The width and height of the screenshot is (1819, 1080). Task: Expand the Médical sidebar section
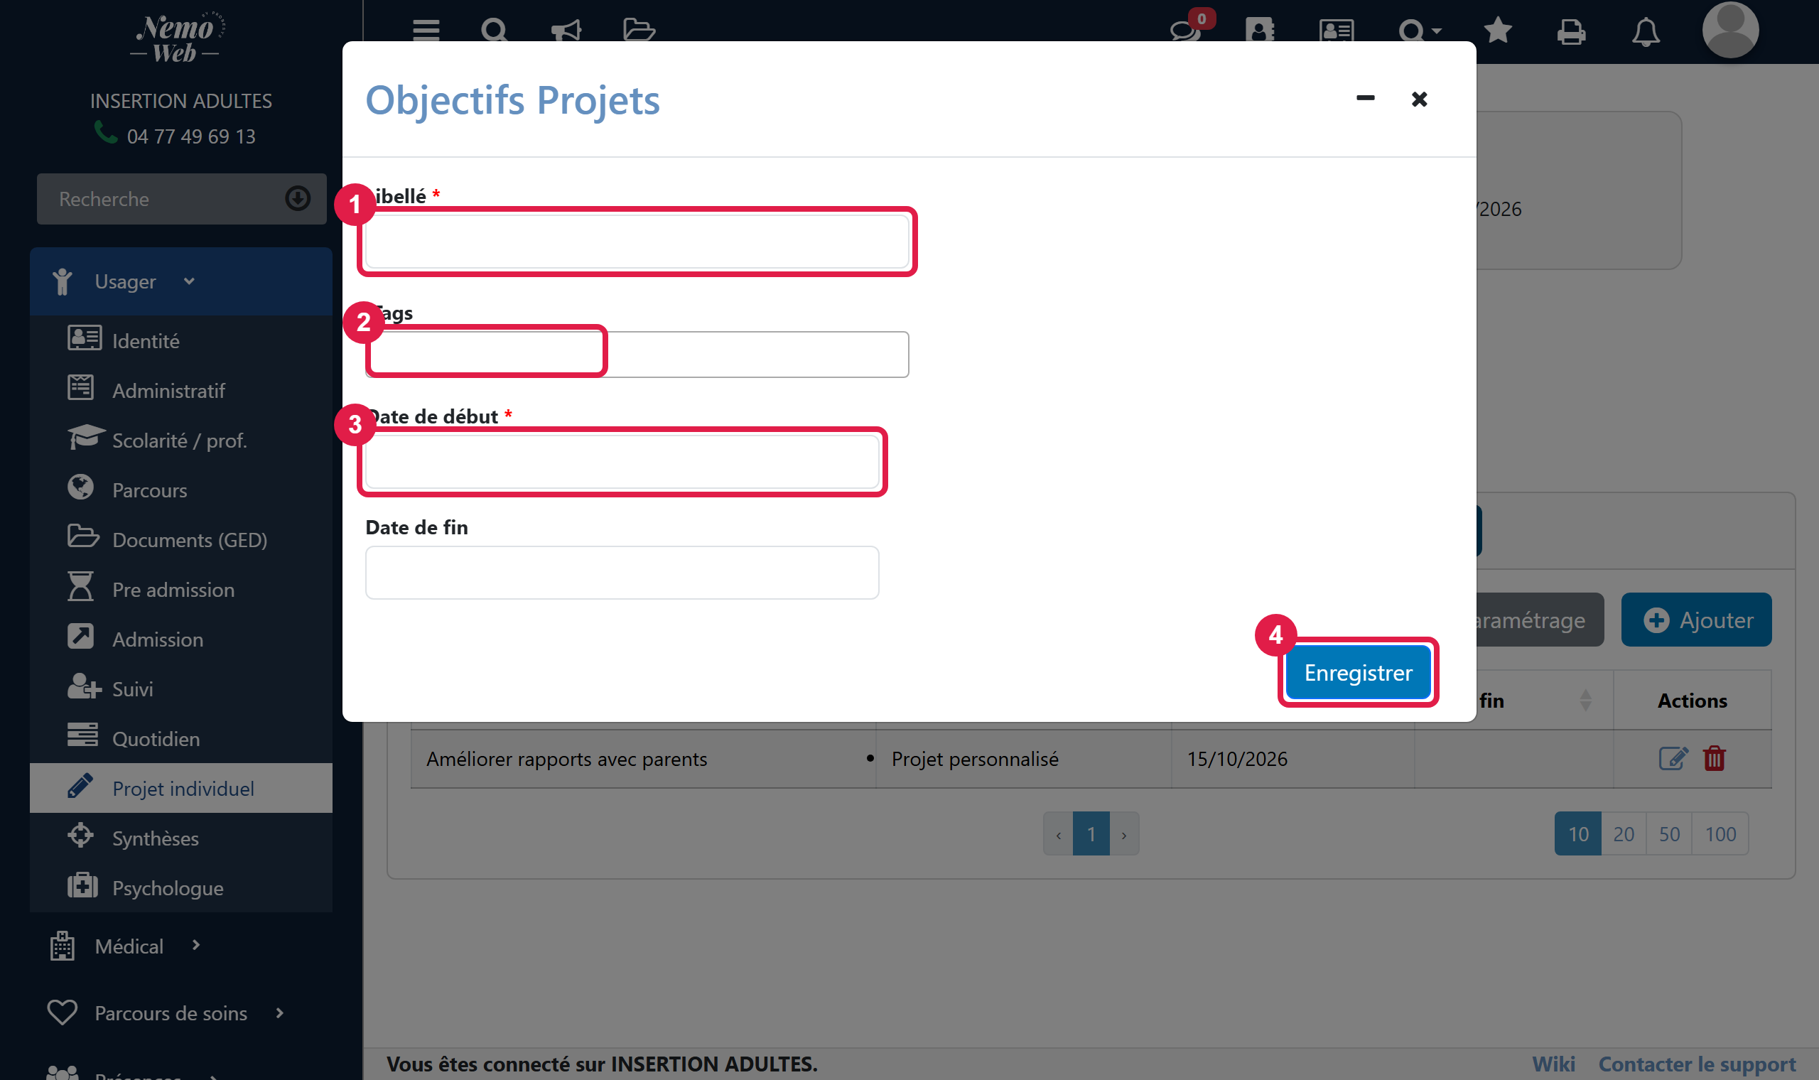click(180, 946)
